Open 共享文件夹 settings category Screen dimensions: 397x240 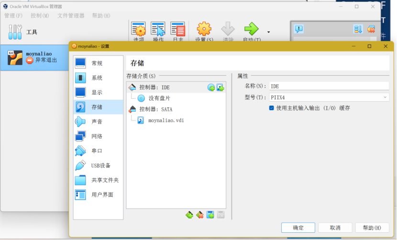[98, 180]
